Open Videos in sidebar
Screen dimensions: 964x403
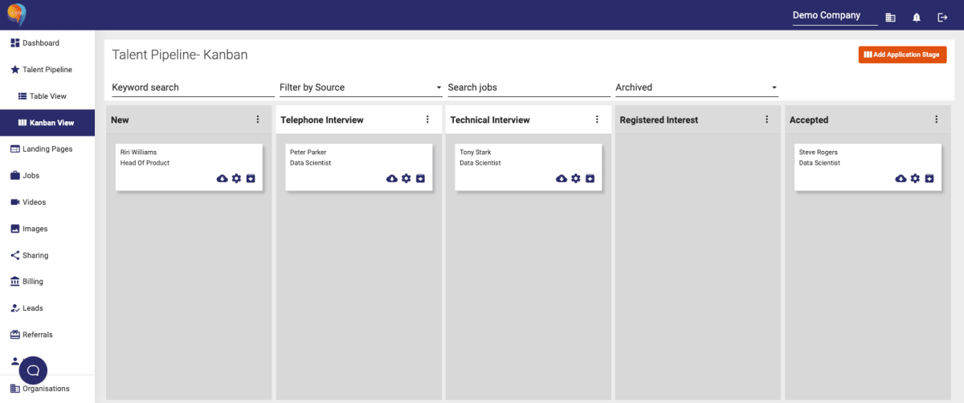click(47, 202)
